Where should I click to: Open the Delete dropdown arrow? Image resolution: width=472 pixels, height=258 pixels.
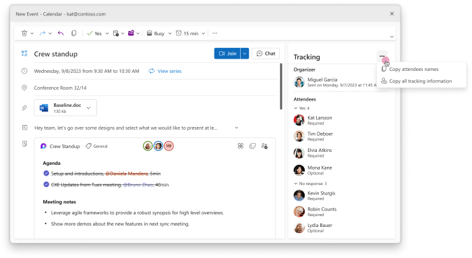[x=32, y=34]
